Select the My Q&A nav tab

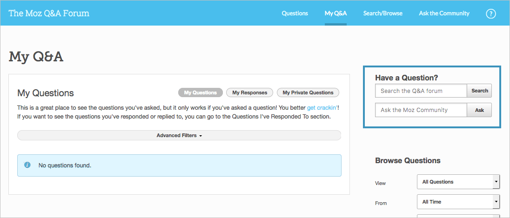[x=336, y=13]
